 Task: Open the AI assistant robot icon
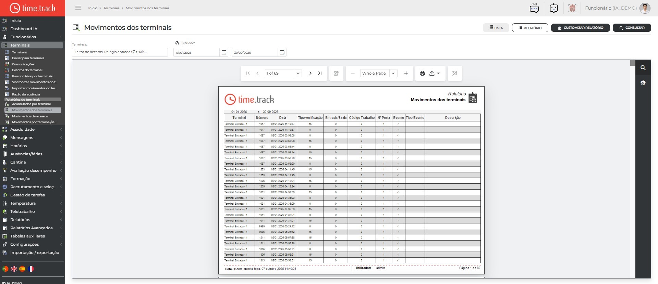click(x=553, y=8)
